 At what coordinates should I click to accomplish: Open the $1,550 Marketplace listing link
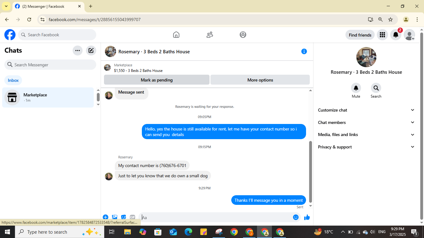tap(138, 71)
